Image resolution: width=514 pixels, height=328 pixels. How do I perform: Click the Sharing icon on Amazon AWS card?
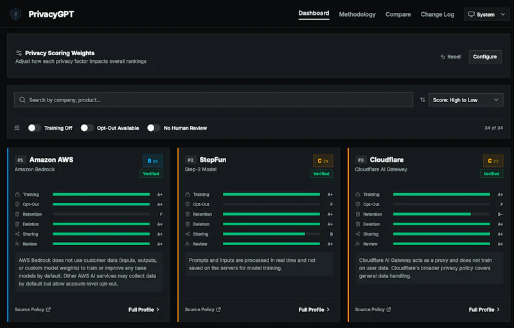point(17,234)
